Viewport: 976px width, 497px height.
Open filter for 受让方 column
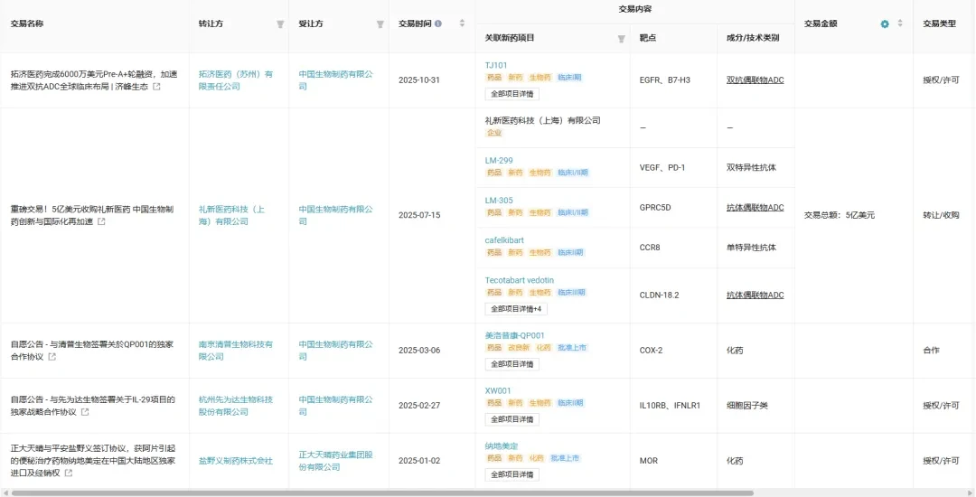click(x=380, y=24)
